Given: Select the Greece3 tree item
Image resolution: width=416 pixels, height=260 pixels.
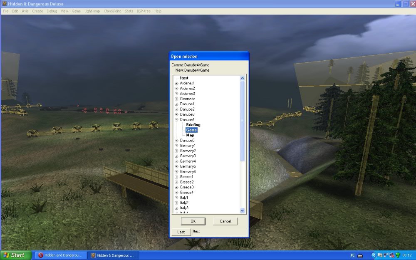Looking at the screenshot, I should [x=187, y=187].
